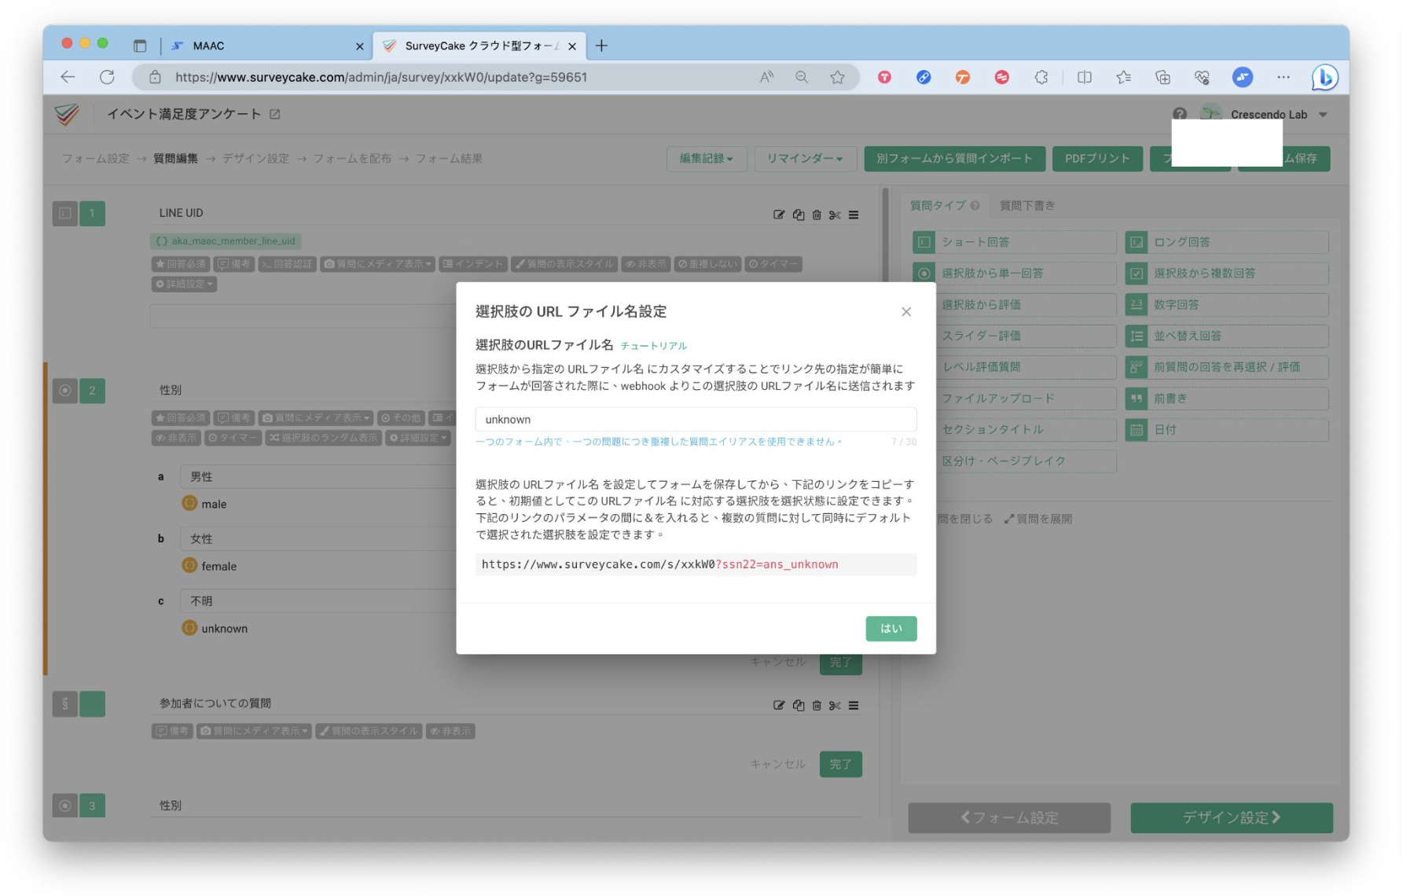Toggle 重複しない on the LINE UID question
Screen dimensions: 1421x896
point(707,264)
